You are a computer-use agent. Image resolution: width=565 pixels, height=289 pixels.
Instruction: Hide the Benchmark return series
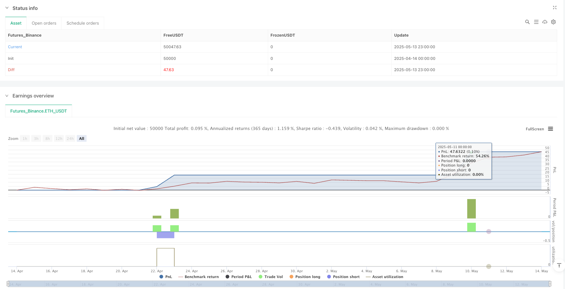pos(198,277)
